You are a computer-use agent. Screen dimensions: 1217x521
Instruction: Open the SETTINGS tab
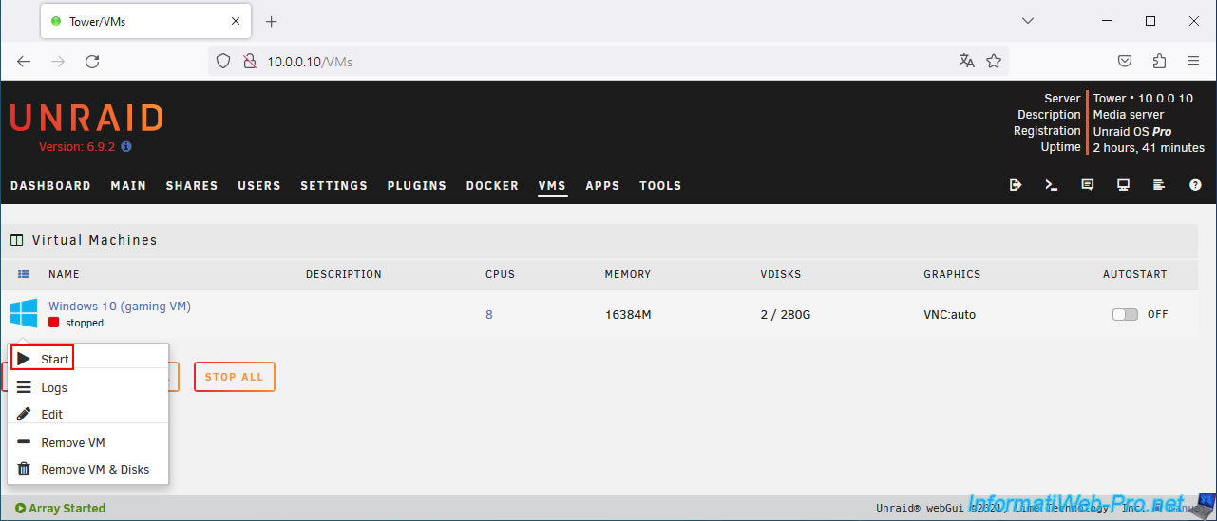[333, 185]
